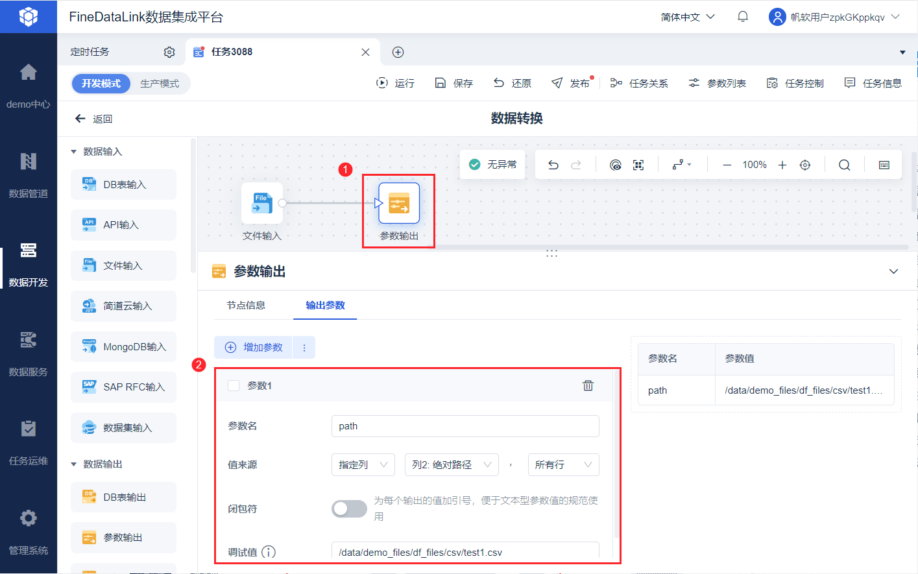The image size is (918, 574).
Task: Click the SAP RFC输入 node item
Action: click(123, 387)
